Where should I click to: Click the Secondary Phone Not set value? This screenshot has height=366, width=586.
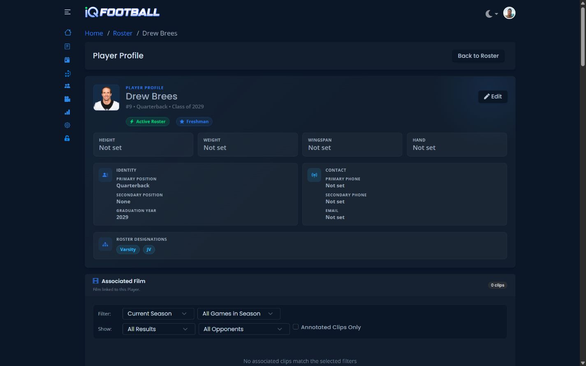click(335, 202)
